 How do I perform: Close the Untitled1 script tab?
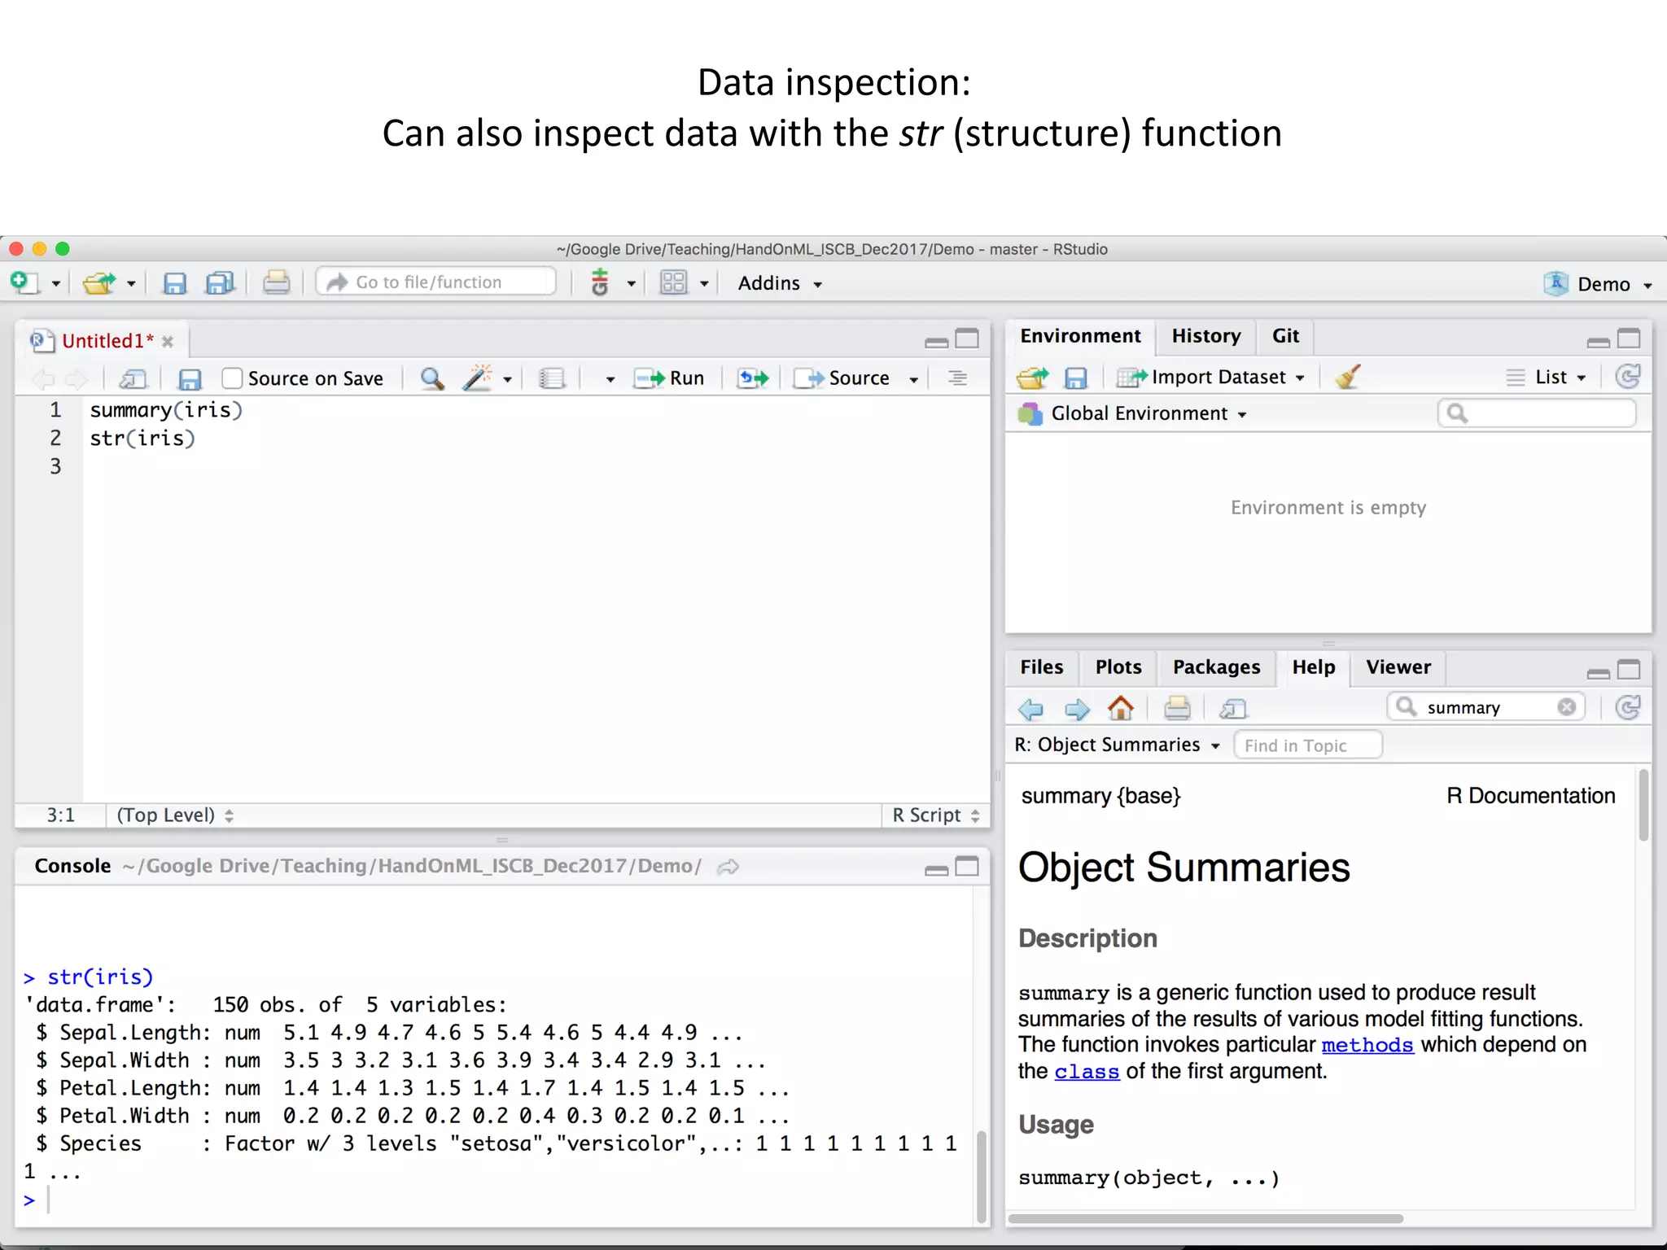pos(168,342)
